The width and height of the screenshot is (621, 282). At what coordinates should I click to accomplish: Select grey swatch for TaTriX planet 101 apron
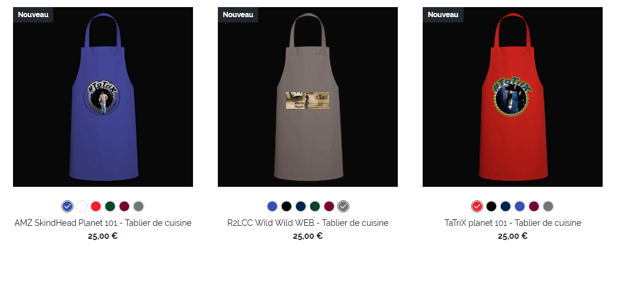pos(548,206)
